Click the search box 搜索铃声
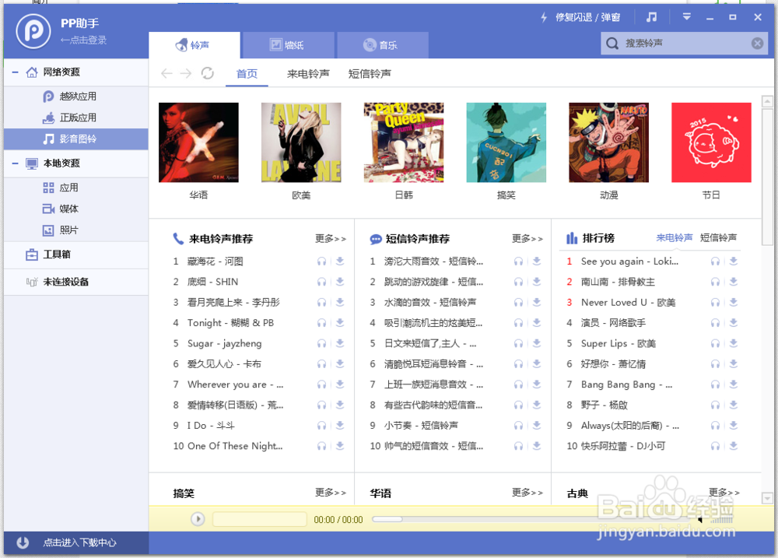The image size is (778, 558). tap(685, 43)
